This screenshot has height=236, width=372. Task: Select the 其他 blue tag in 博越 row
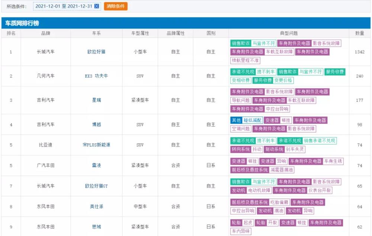point(236,120)
